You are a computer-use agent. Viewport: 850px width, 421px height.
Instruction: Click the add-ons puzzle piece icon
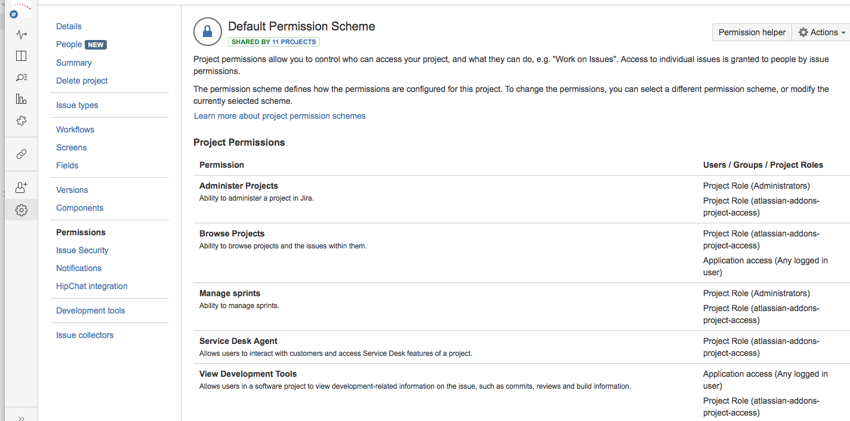[x=21, y=121]
